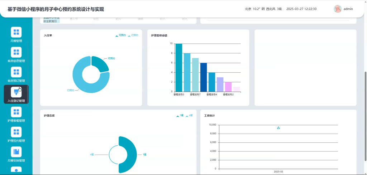Click the admin username link
The image size is (367, 175).
(x=348, y=9)
